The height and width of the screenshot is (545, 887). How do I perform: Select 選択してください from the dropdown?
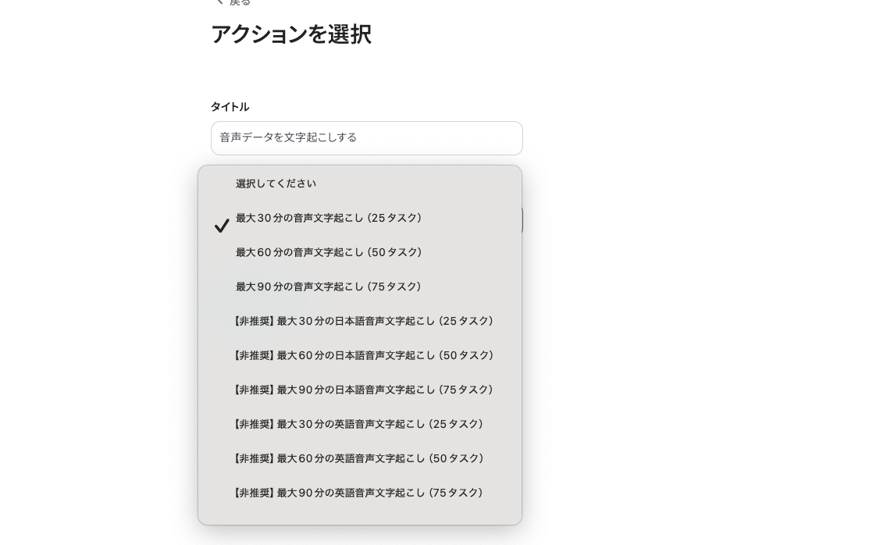[276, 183]
